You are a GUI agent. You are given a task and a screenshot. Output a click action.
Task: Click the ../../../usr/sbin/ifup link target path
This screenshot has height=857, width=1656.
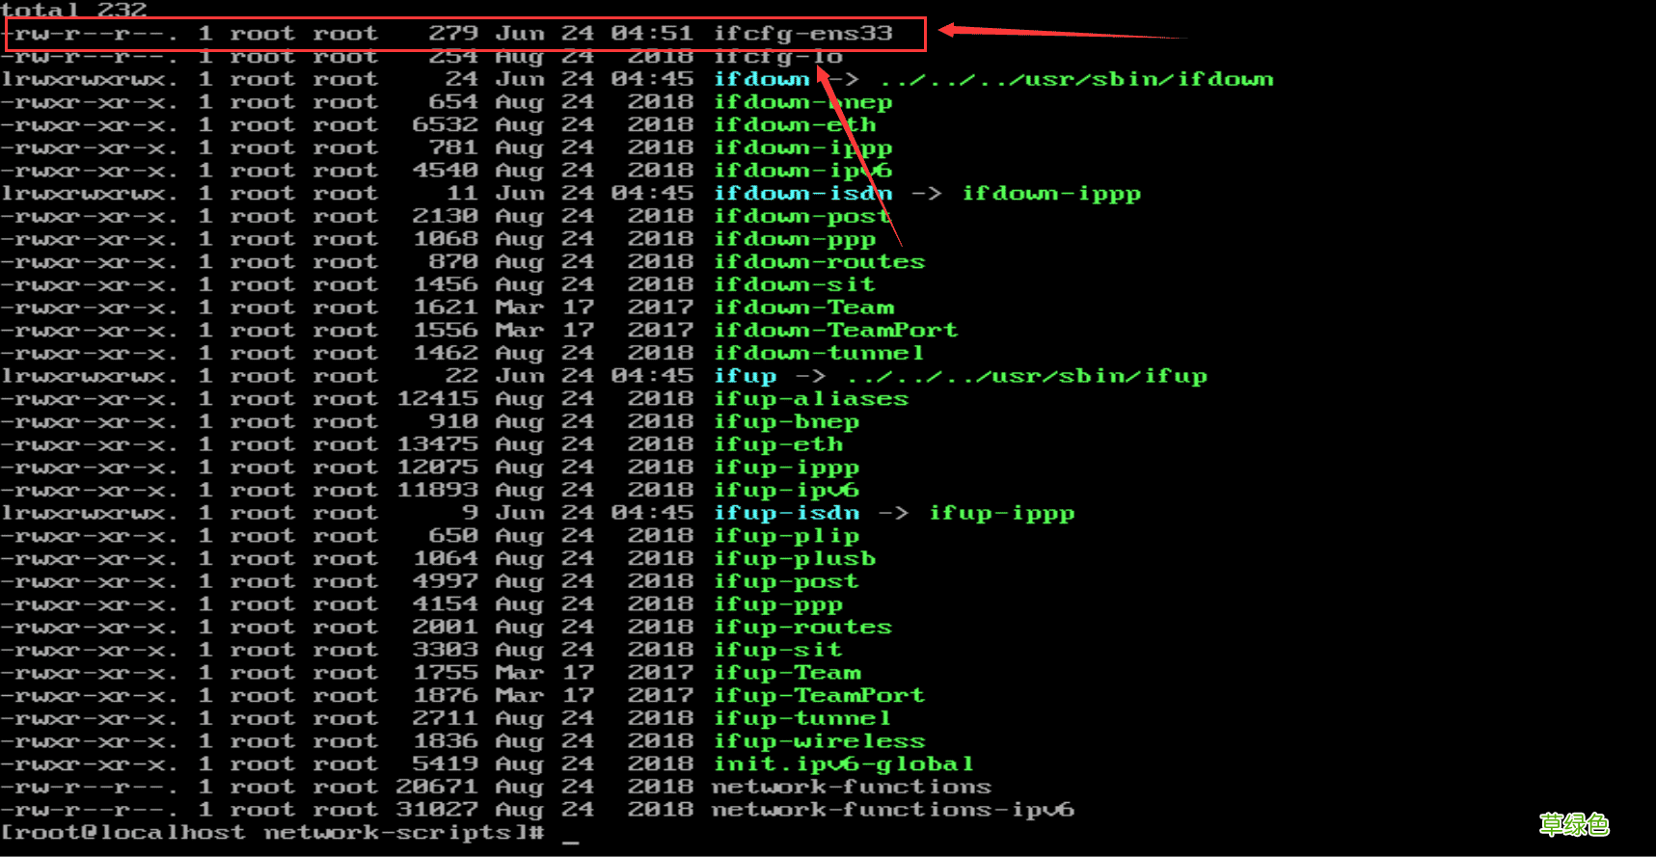1027,377
